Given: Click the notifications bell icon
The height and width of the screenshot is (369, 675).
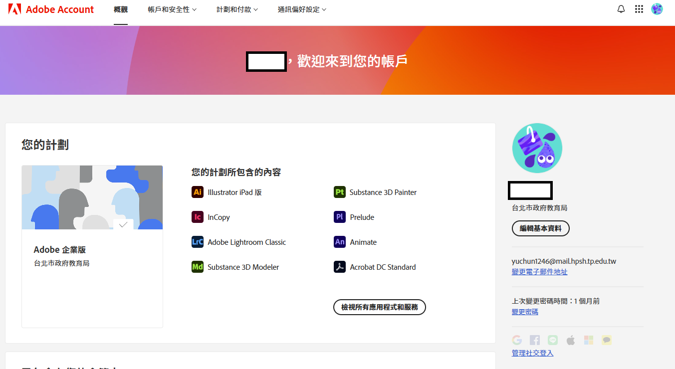Looking at the screenshot, I should click(621, 9).
